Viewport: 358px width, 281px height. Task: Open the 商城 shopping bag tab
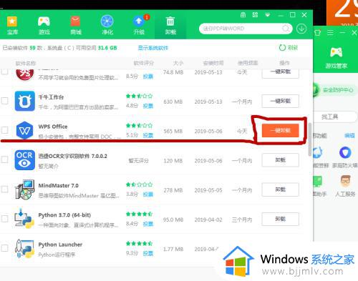pos(76,25)
